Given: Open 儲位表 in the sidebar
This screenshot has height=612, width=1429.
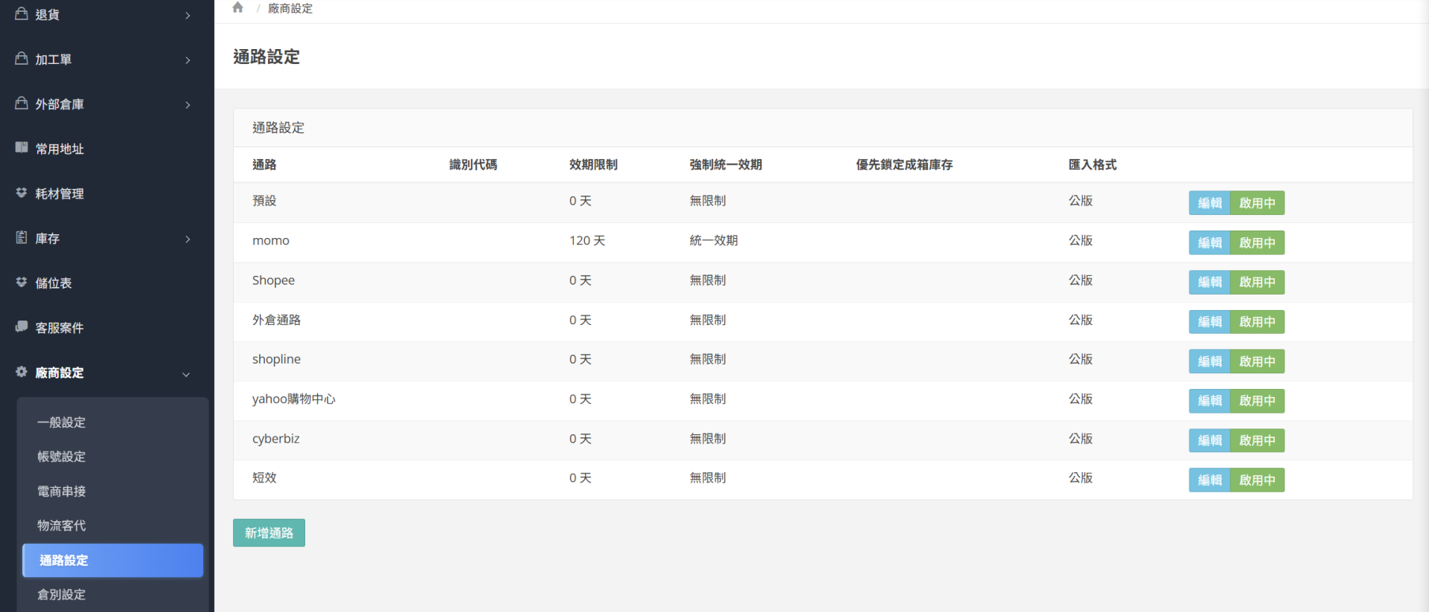Looking at the screenshot, I should (x=54, y=283).
